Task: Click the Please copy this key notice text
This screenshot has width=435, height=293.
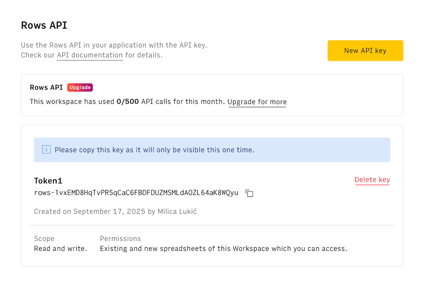Action: tap(154, 150)
